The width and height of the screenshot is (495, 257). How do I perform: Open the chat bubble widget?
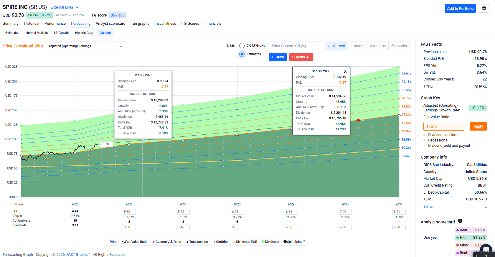click(486, 250)
